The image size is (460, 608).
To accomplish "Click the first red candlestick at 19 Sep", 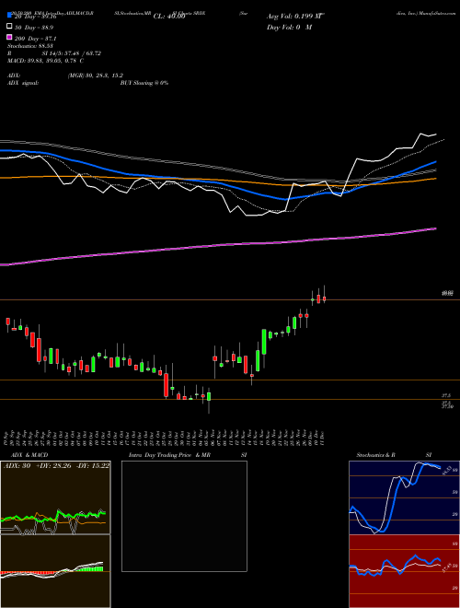I will coord(7,322).
